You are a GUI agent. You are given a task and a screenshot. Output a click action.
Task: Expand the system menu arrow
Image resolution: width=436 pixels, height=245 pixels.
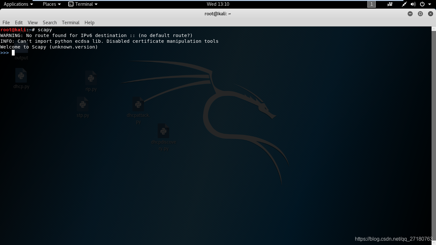[x=430, y=4]
